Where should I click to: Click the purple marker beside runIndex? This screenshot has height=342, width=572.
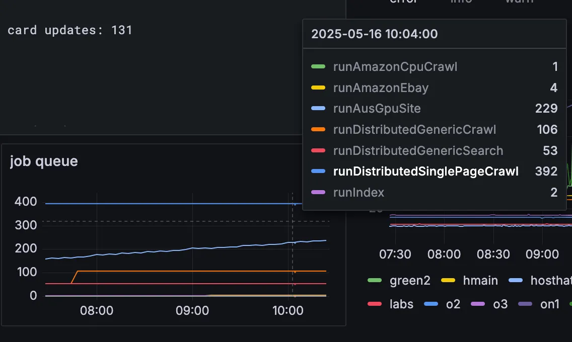point(318,192)
